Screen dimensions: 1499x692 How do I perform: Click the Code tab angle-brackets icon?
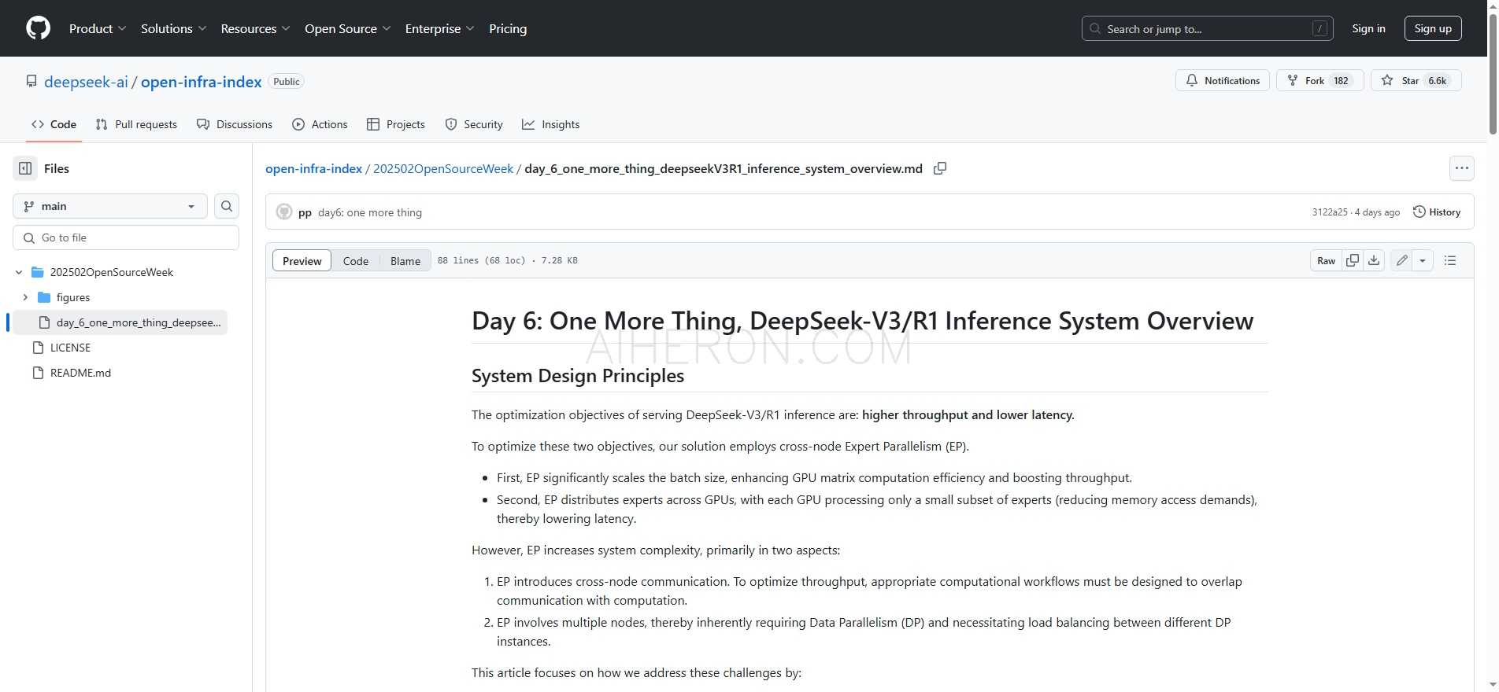(x=38, y=124)
